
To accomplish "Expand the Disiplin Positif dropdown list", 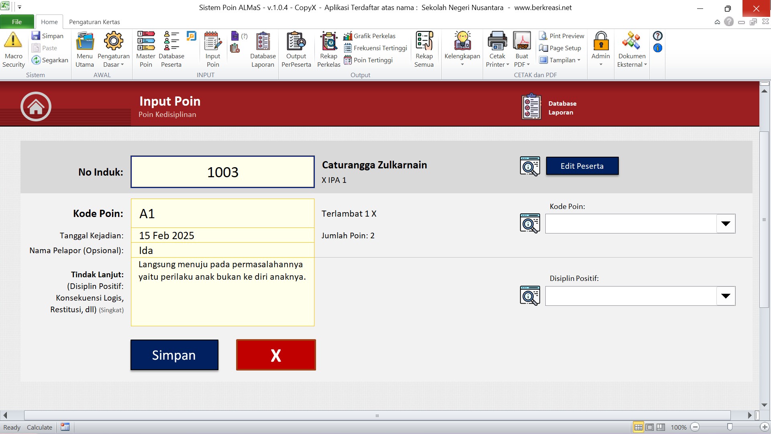I will (726, 296).
